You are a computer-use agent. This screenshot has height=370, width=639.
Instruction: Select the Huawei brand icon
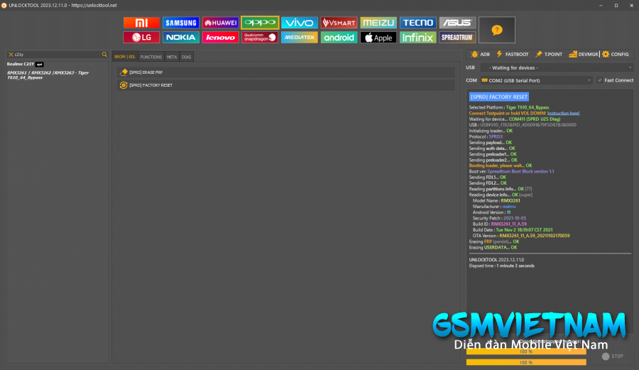click(220, 23)
